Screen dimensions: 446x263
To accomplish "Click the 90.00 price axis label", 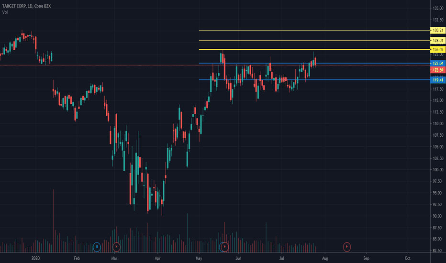I will coord(438,216).
